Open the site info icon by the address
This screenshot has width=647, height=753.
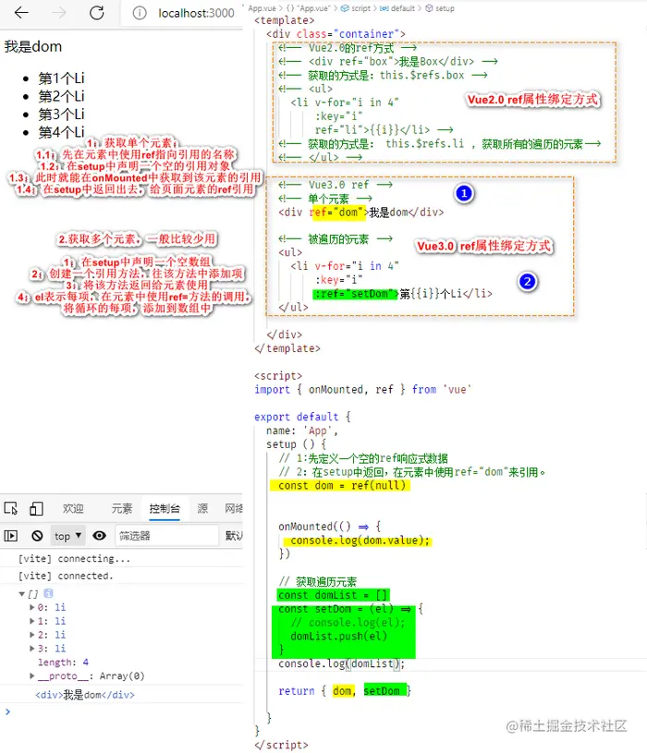(x=140, y=13)
